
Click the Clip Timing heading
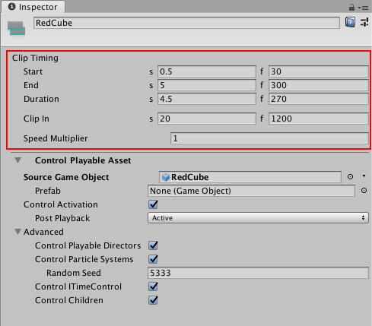coord(35,58)
